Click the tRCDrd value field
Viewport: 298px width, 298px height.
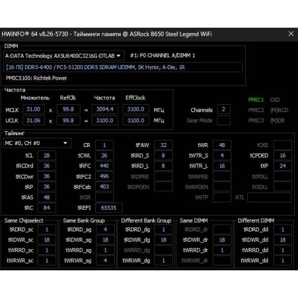47,165
